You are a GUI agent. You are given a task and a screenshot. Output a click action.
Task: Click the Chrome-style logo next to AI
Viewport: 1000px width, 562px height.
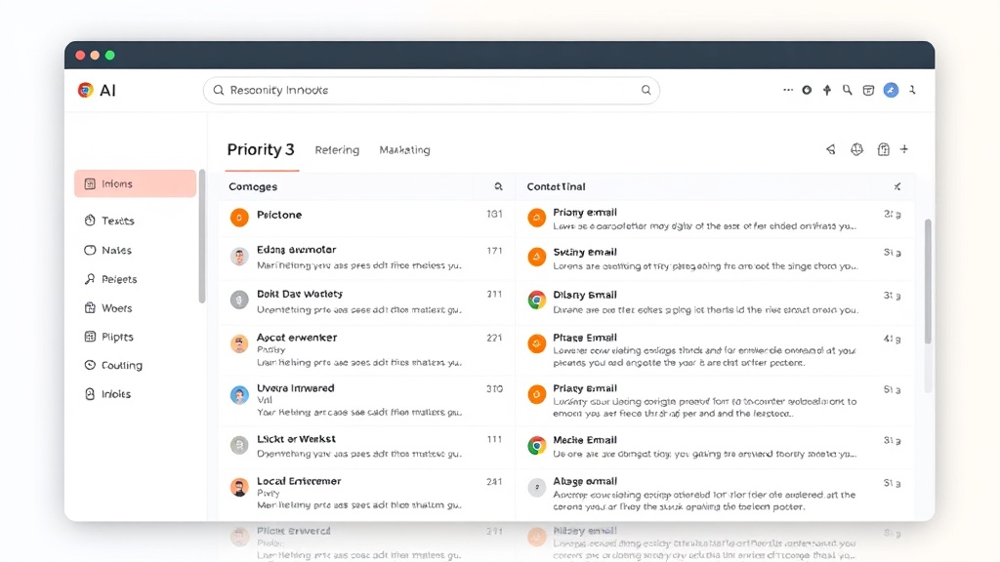coord(85,90)
